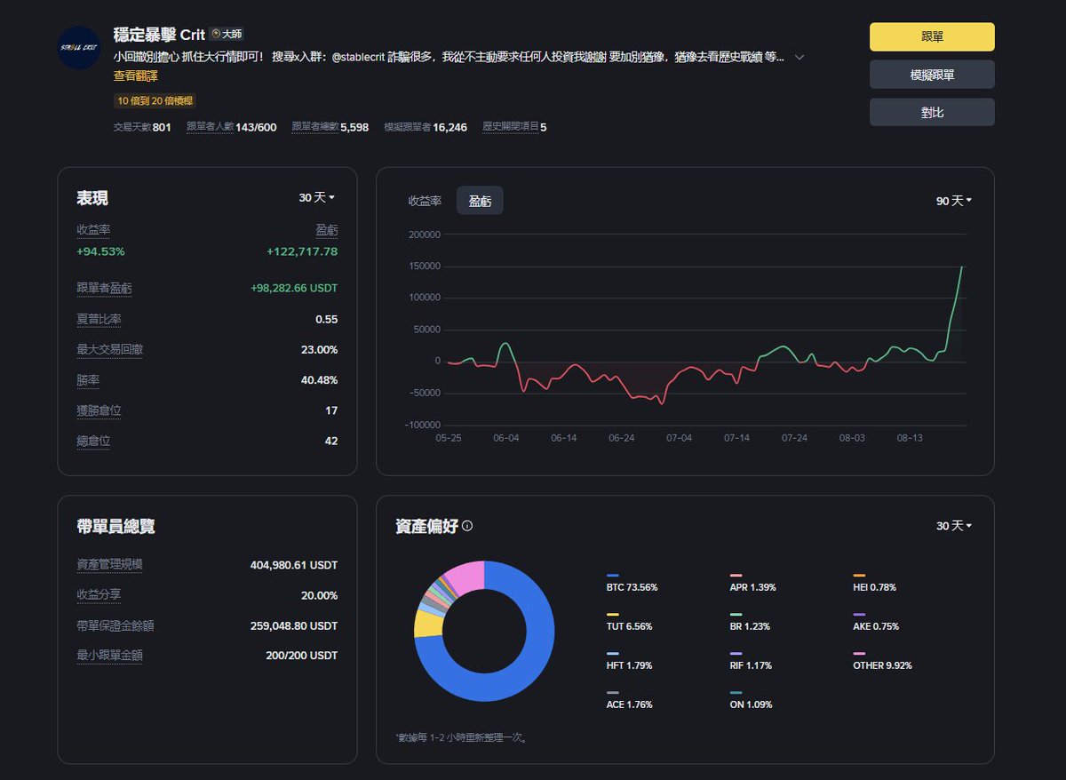Click the 資產管理規模 label

coord(110,565)
